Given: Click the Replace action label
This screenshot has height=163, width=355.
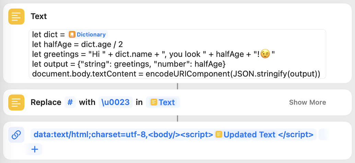Looking at the screenshot, I should pyautogui.click(x=46, y=103).
